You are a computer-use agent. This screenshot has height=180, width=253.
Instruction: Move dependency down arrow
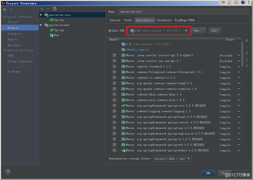(247, 59)
